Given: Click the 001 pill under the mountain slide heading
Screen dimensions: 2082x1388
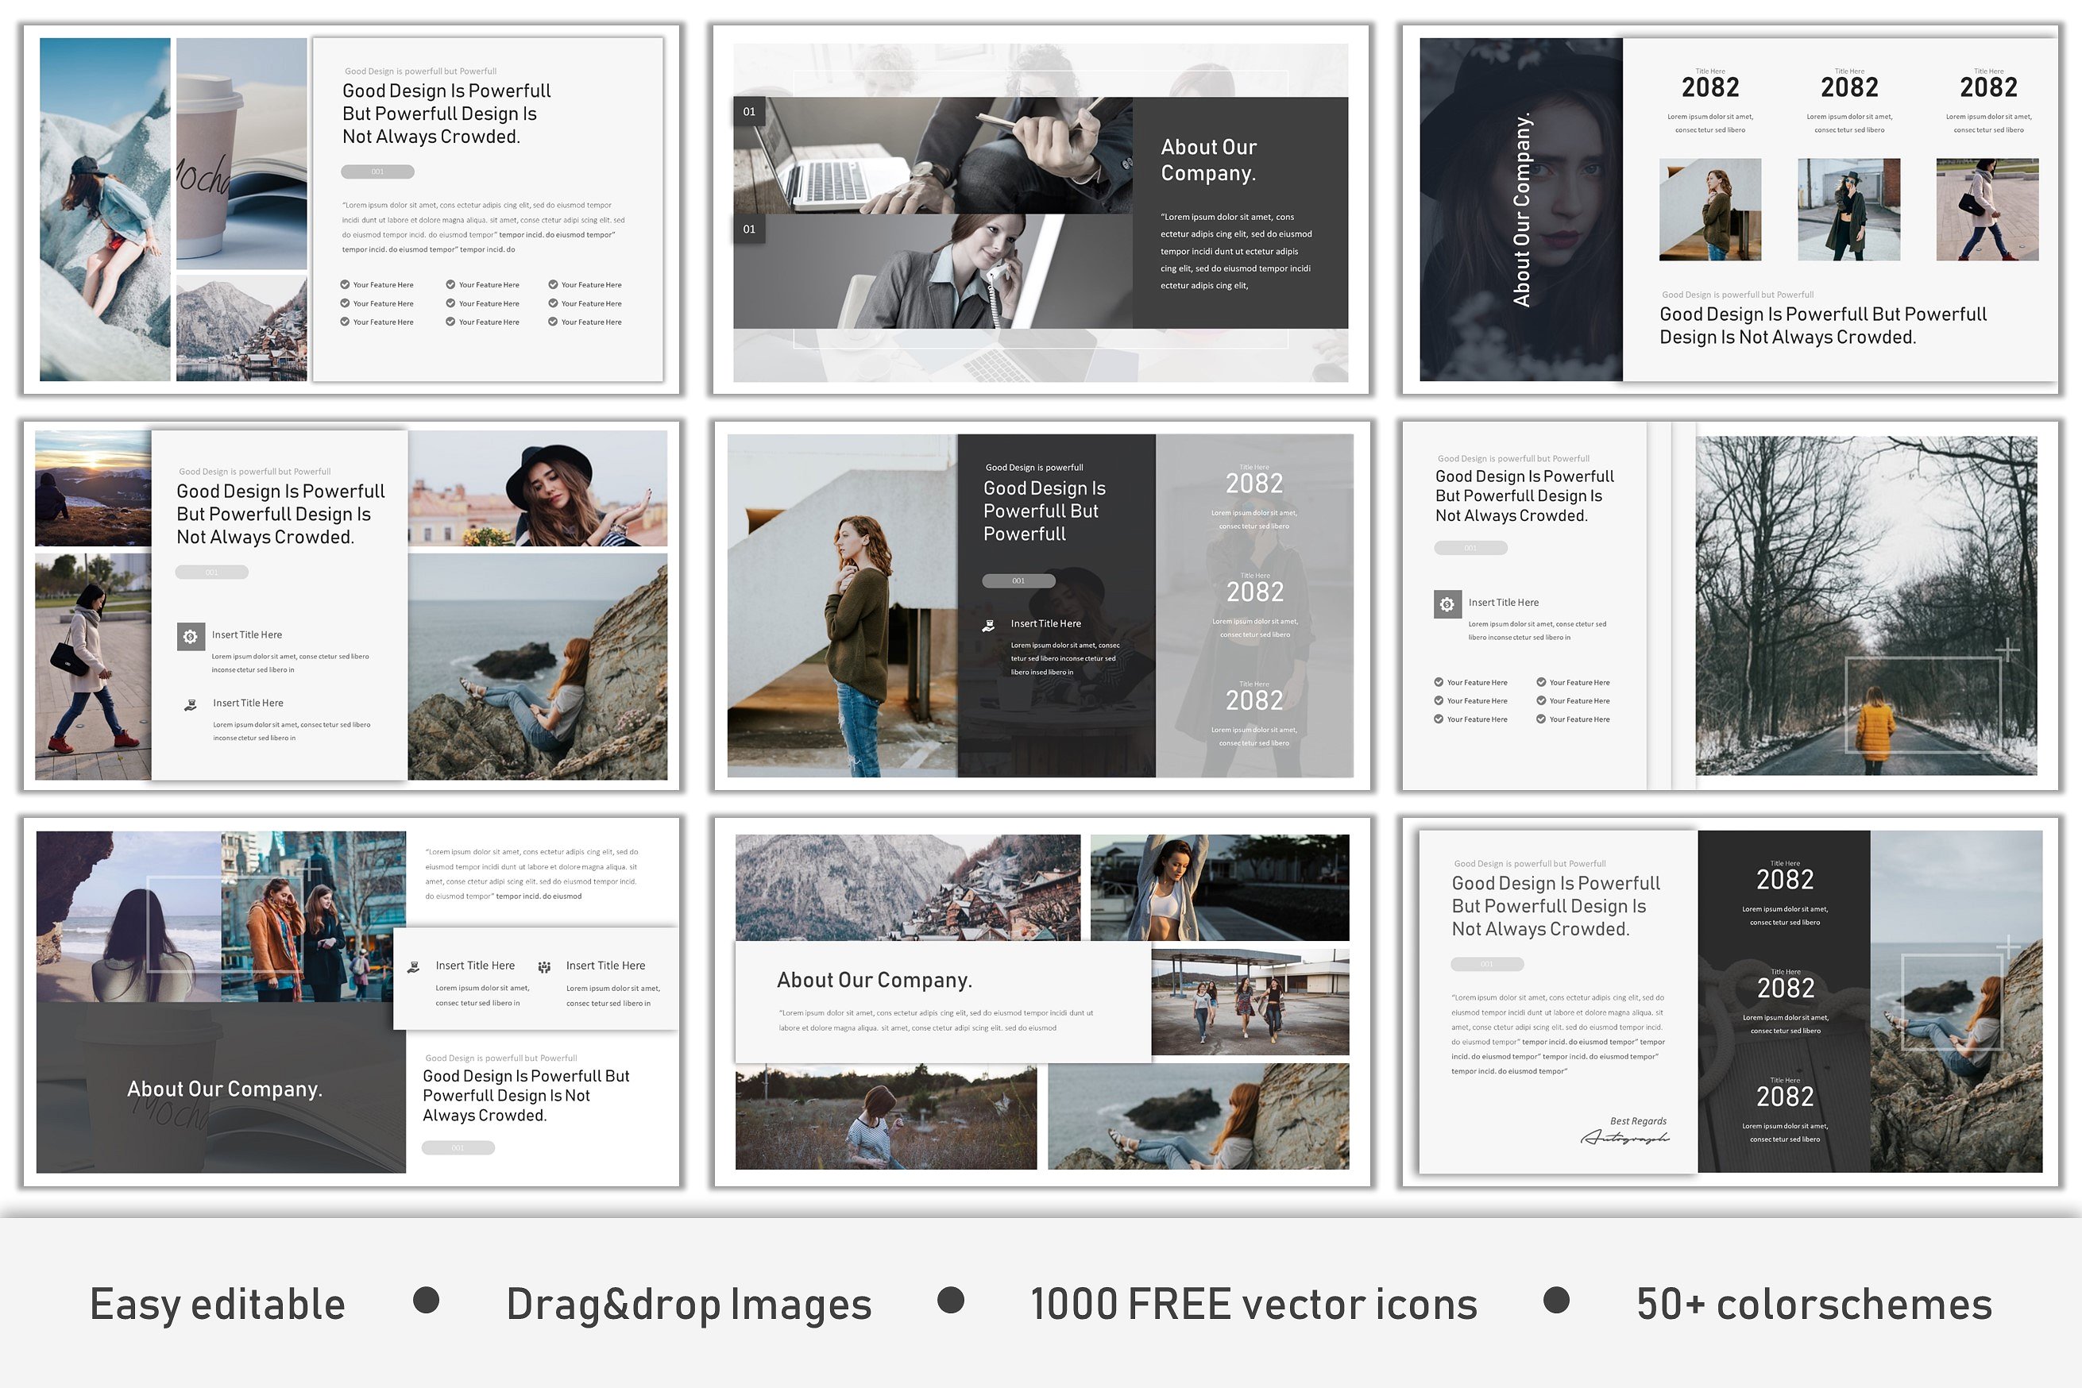Looking at the screenshot, I should point(377,172).
